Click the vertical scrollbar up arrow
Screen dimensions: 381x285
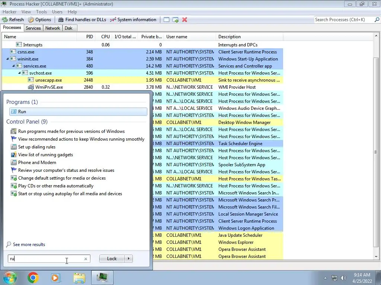tap(376, 36)
